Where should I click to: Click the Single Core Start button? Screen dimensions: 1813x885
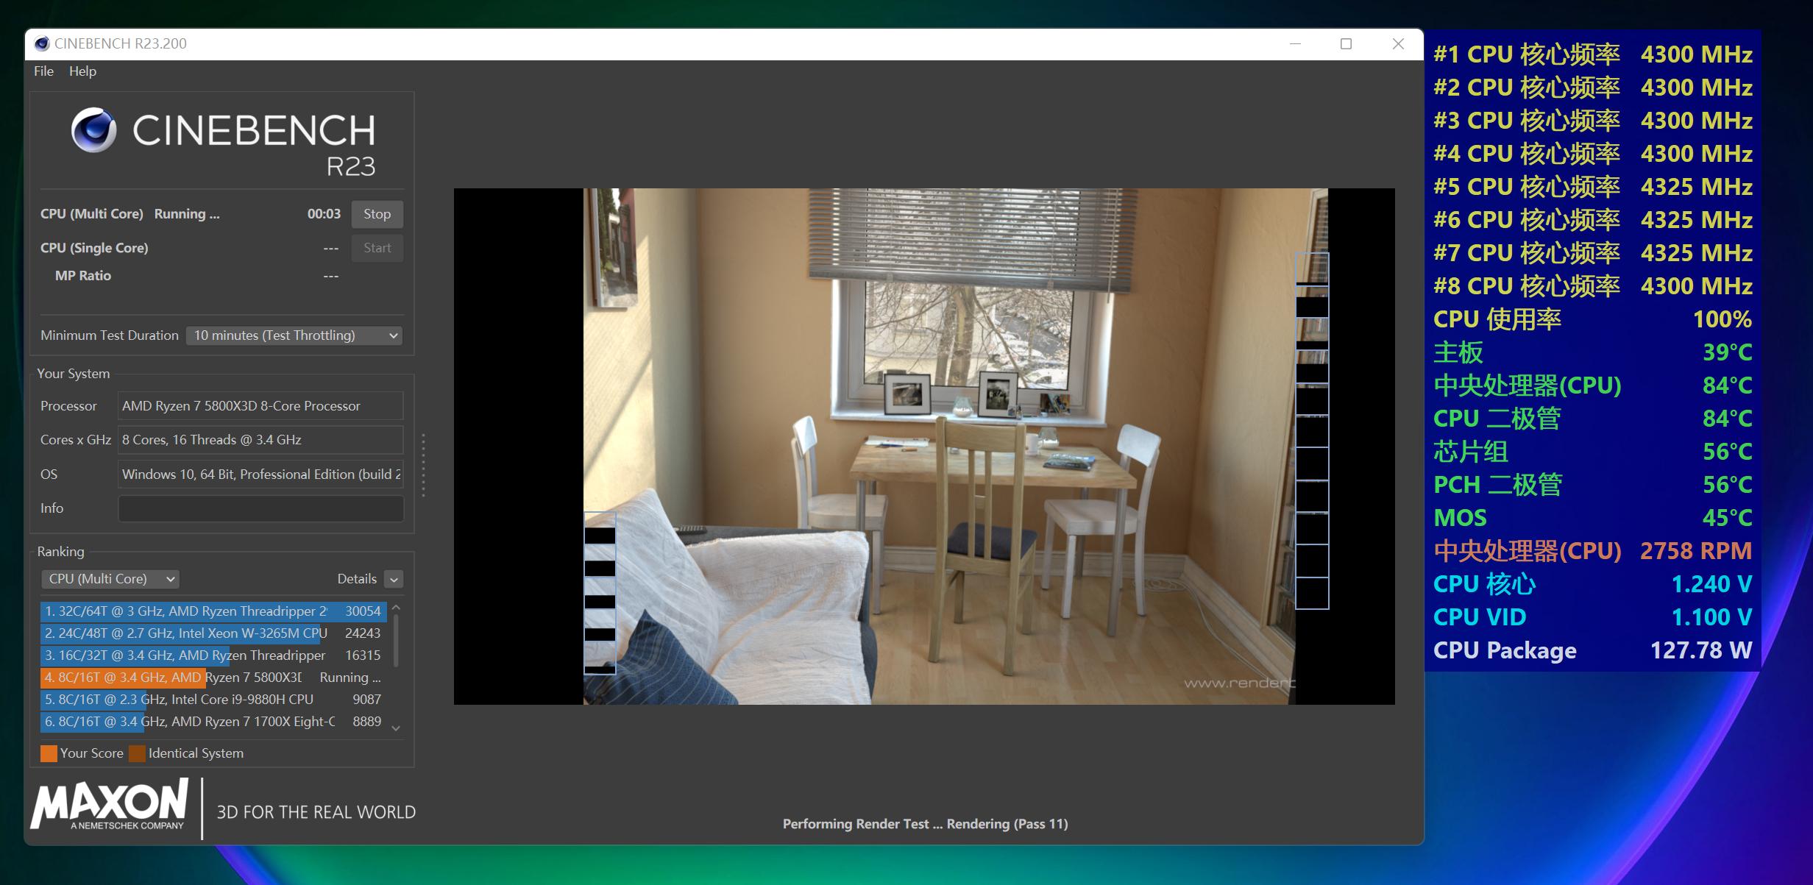[377, 249]
